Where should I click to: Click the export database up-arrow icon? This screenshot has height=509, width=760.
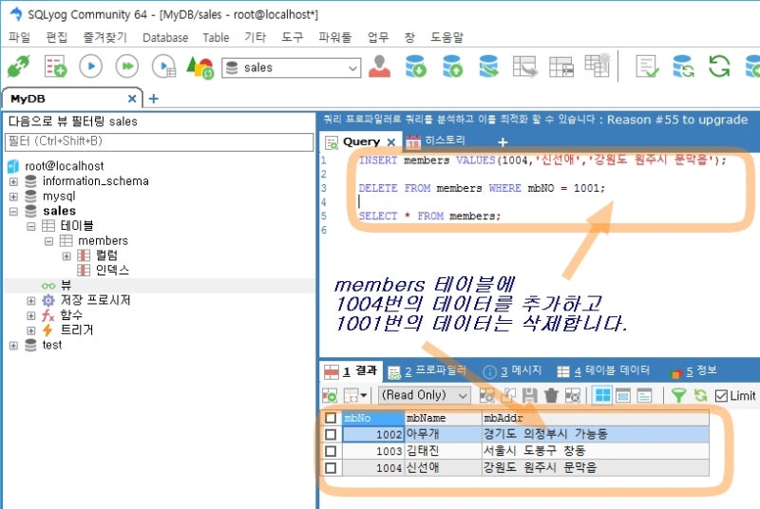click(x=453, y=66)
